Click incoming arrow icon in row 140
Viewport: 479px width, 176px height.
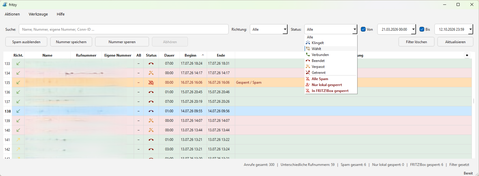coord(18,130)
